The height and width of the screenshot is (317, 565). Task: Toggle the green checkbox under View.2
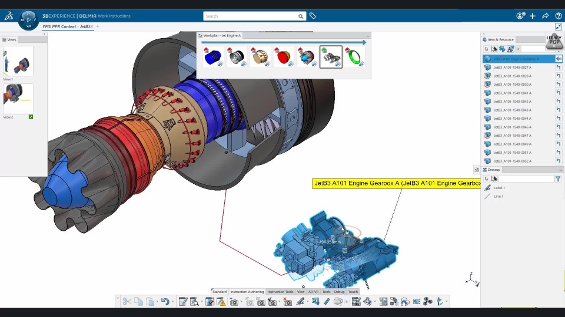[x=31, y=117]
